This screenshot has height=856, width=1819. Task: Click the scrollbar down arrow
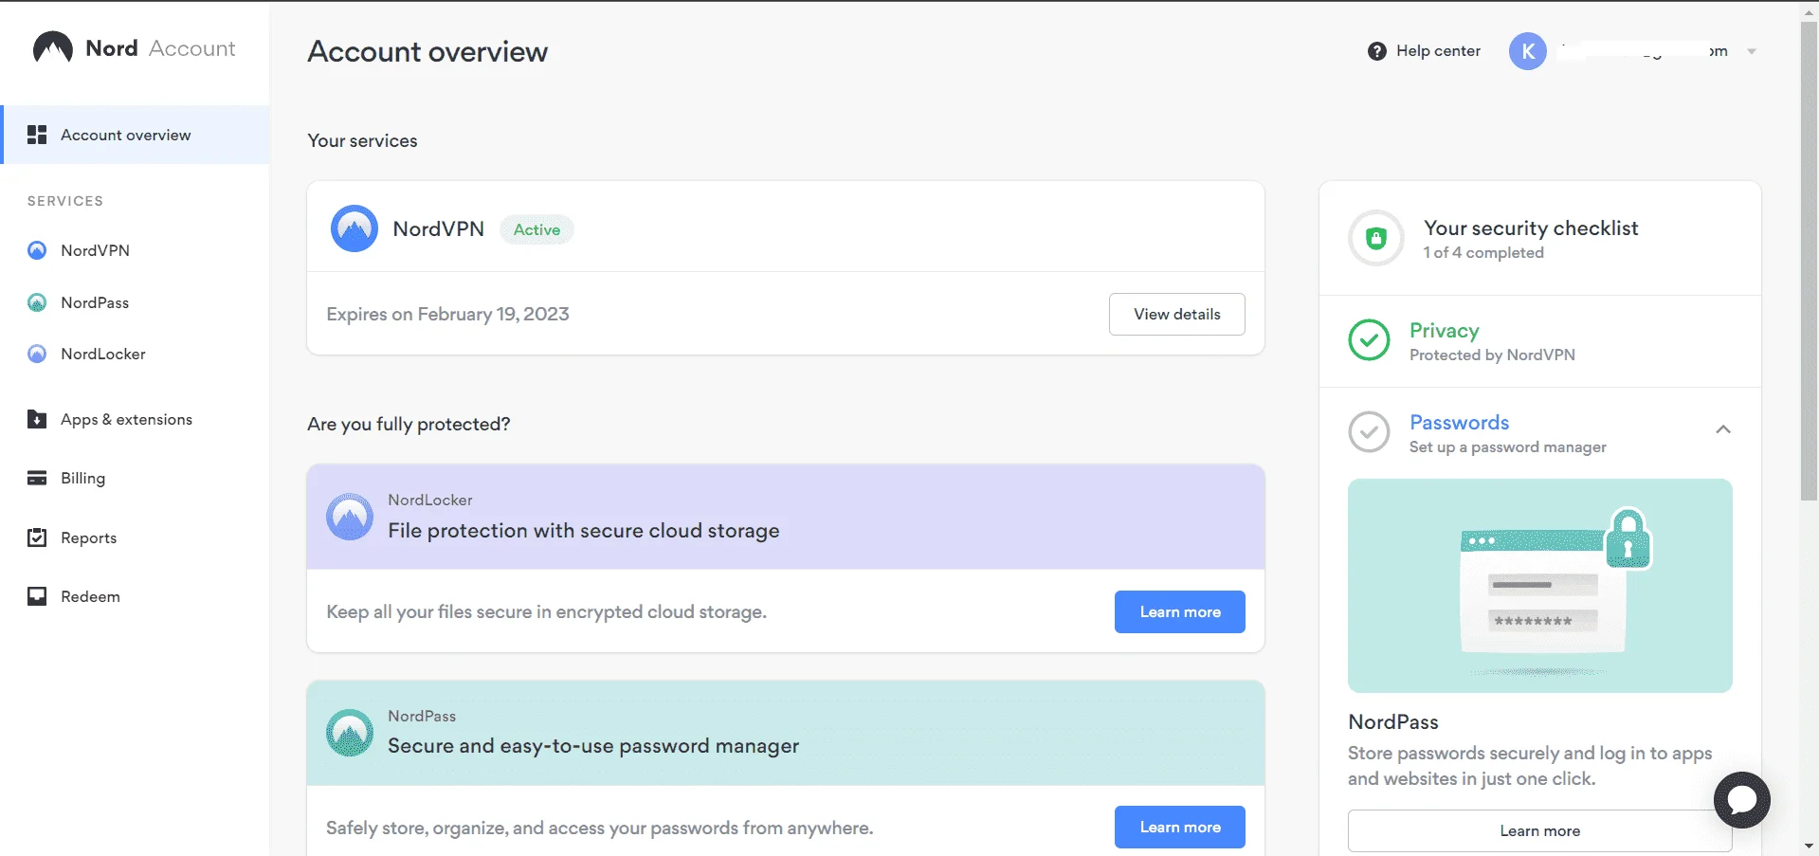[x=1810, y=846]
